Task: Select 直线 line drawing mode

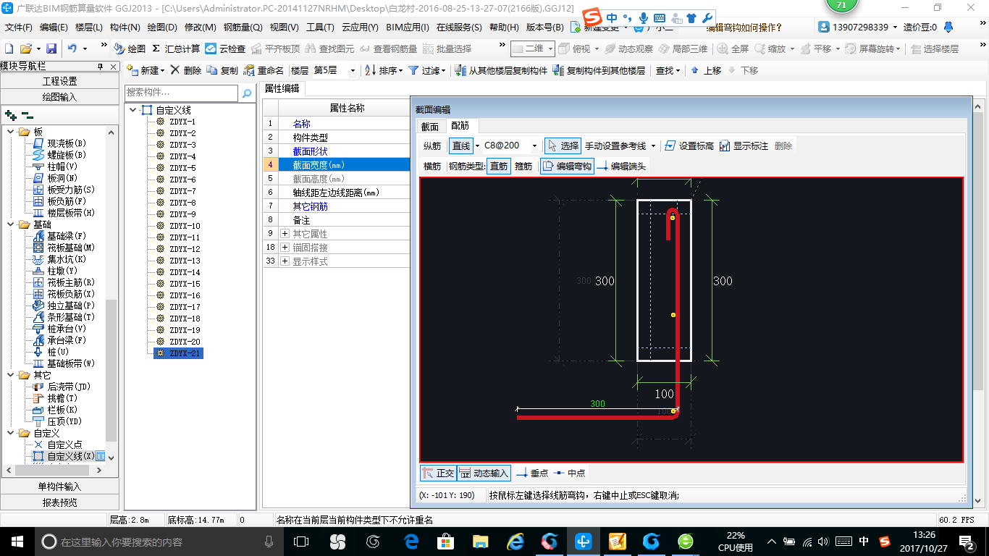Action: [x=460, y=146]
